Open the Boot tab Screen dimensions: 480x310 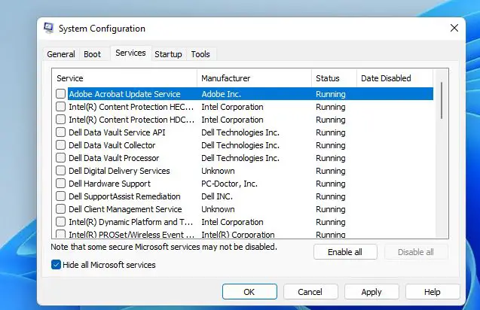click(92, 54)
